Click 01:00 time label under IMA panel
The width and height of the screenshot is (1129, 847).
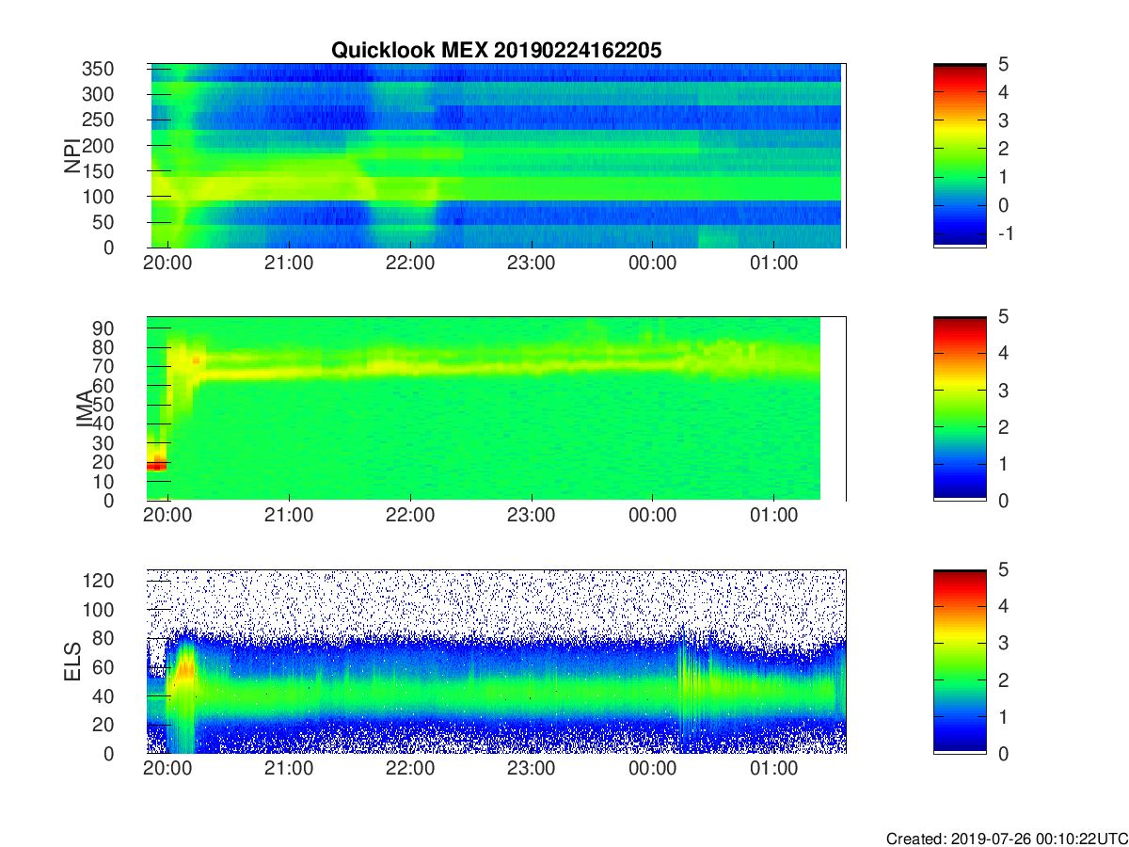pyautogui.click(x=774, y=517)
